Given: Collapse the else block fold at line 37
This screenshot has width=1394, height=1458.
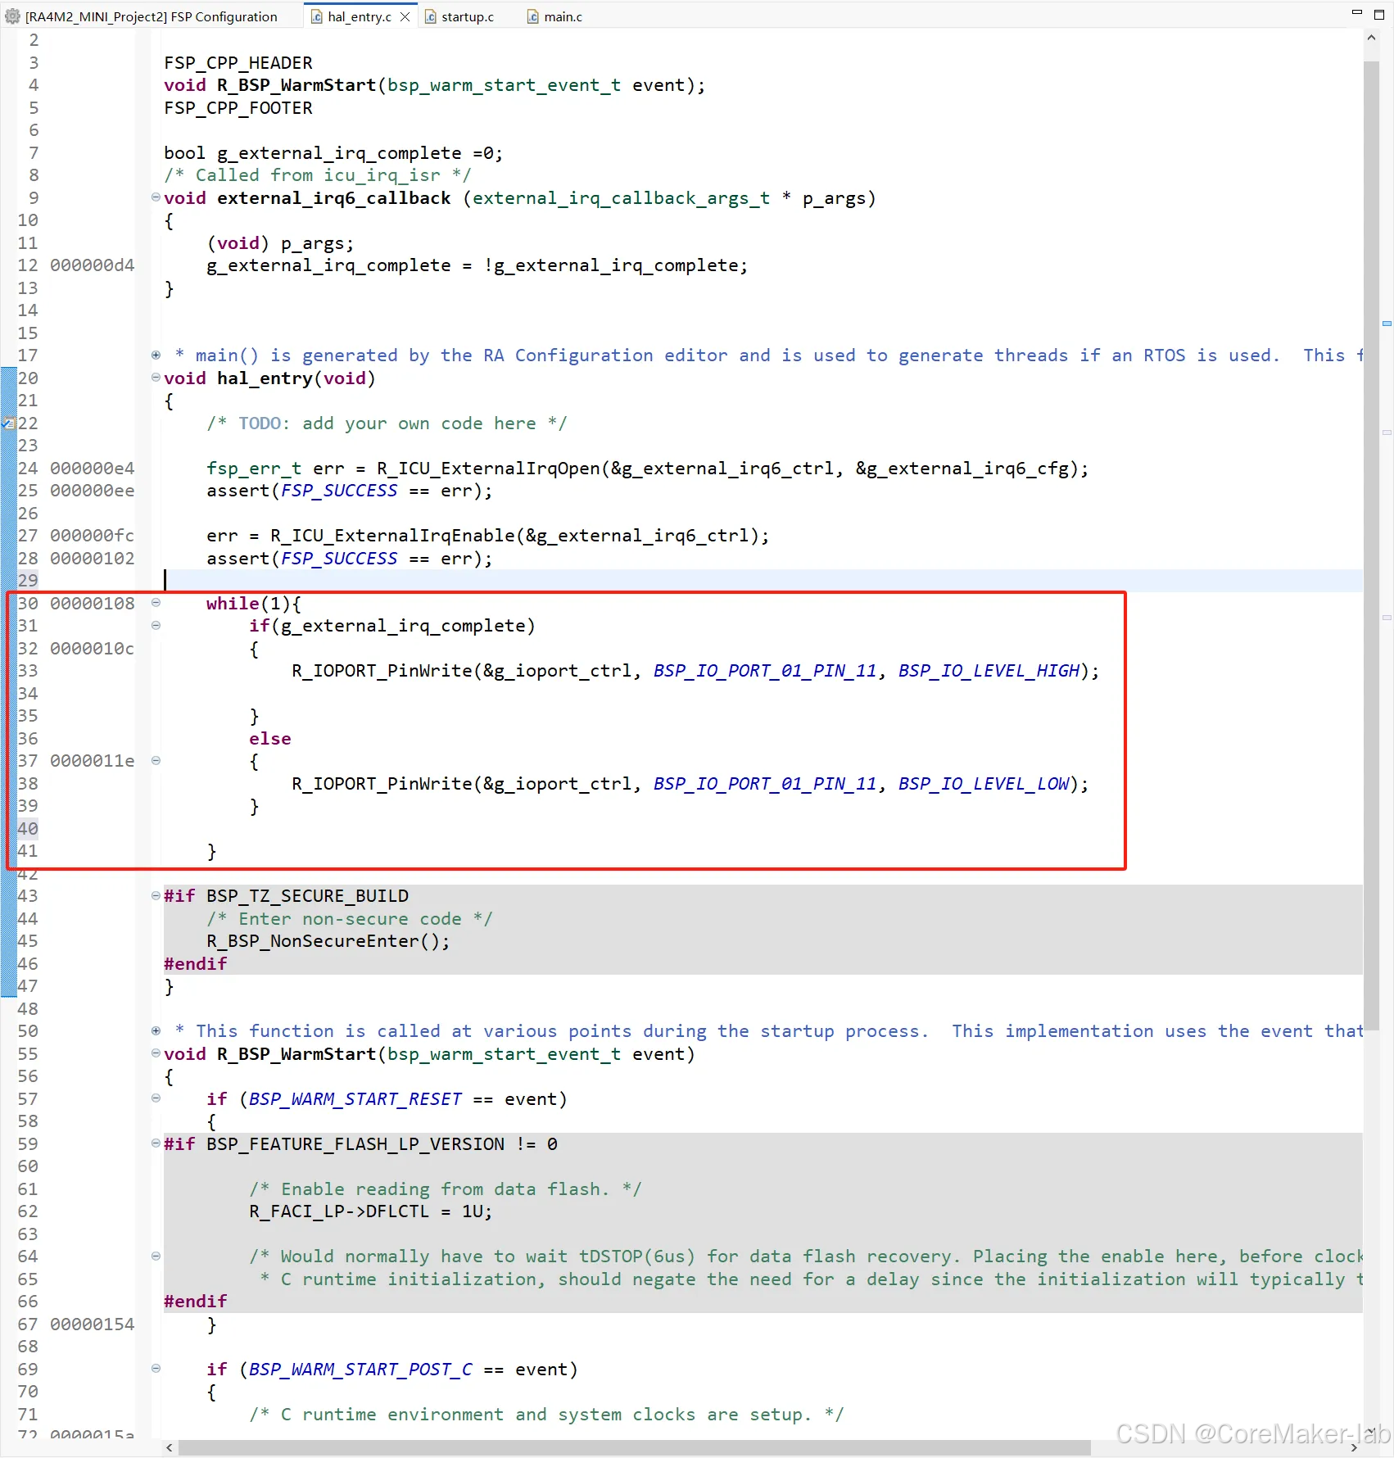Looking at the screenshot, I should click(156, 761).
